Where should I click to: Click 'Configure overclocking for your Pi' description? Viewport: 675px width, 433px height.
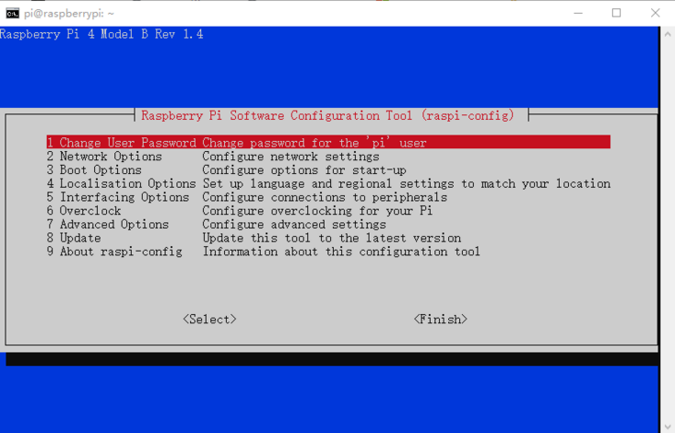click(318, 211)
